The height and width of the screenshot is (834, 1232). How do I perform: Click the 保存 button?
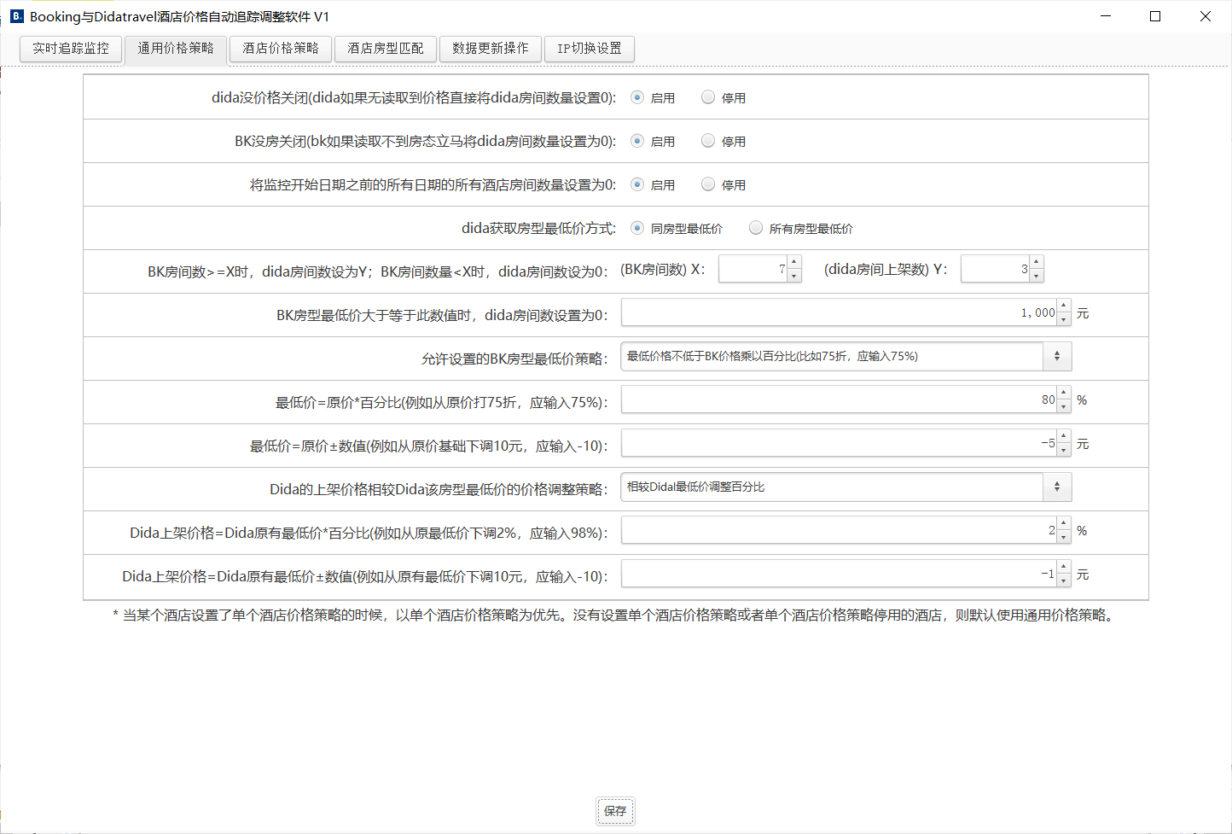click(x=615, y=811)
